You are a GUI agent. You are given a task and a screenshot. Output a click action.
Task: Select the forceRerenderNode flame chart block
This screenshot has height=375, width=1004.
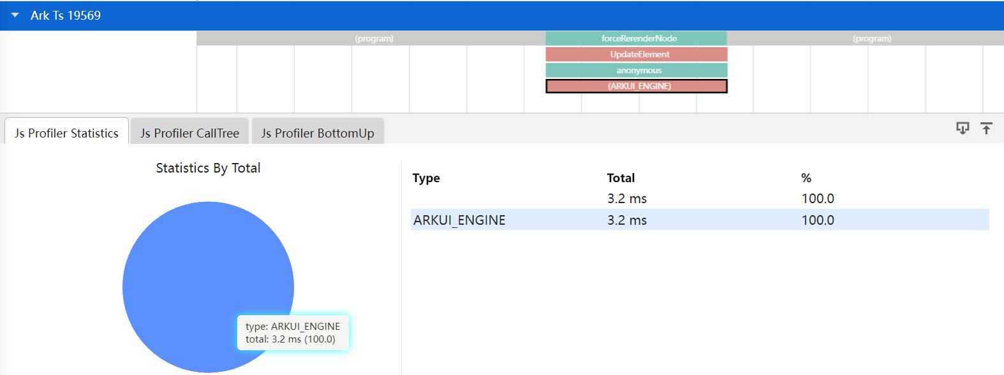click(x=636, y=38)
